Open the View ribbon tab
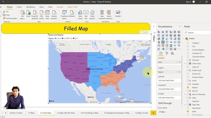Viewport: 211px width, 118px height. pos(42,7)
